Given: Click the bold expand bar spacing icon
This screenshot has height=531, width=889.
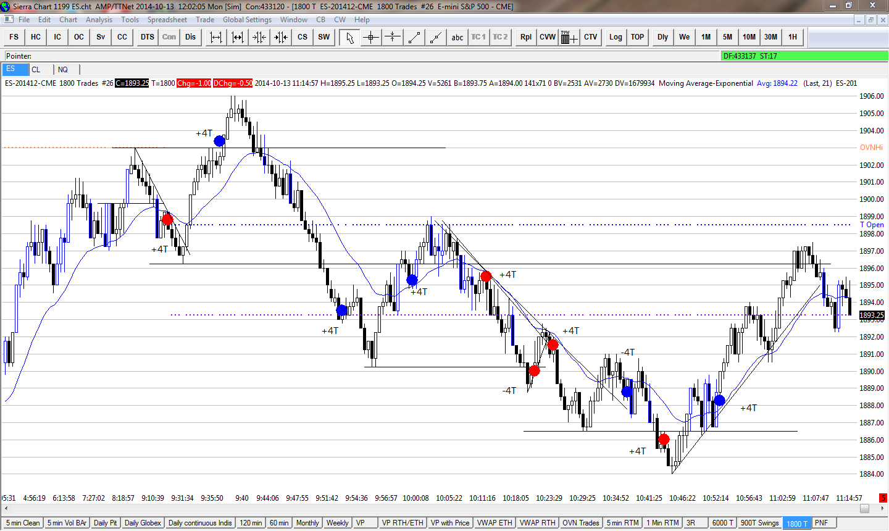Looking at the screenshot, I should pos(238,37).
